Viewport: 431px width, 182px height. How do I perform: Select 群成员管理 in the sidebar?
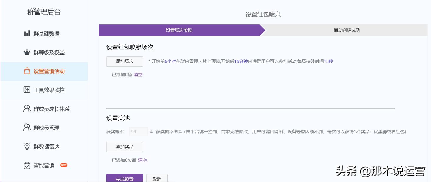[47, 128]
